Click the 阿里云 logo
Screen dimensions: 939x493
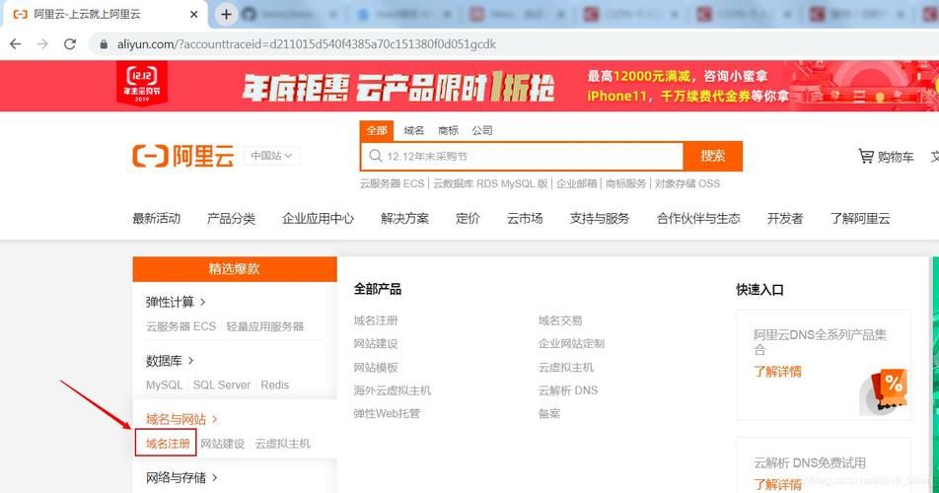(x=183, y=156)
